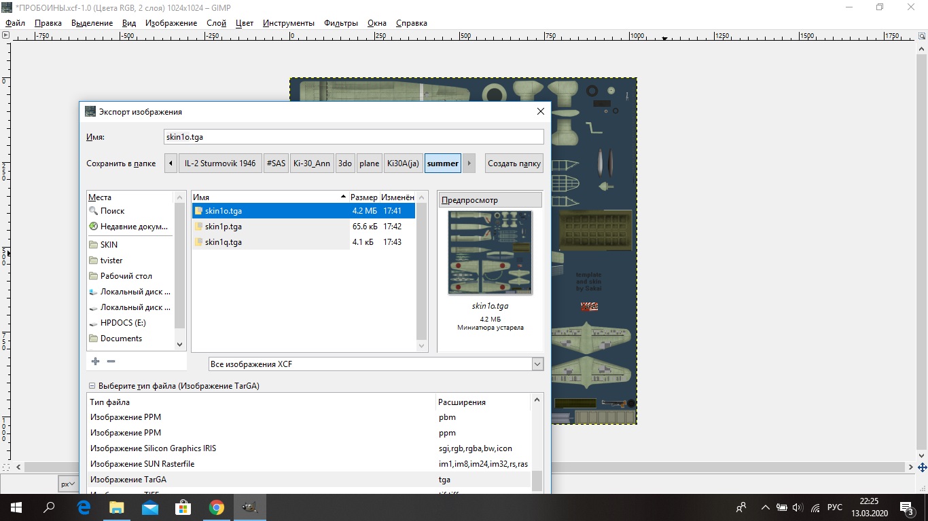Open the Правка menu
928x521 pixels.
(48, 23)
